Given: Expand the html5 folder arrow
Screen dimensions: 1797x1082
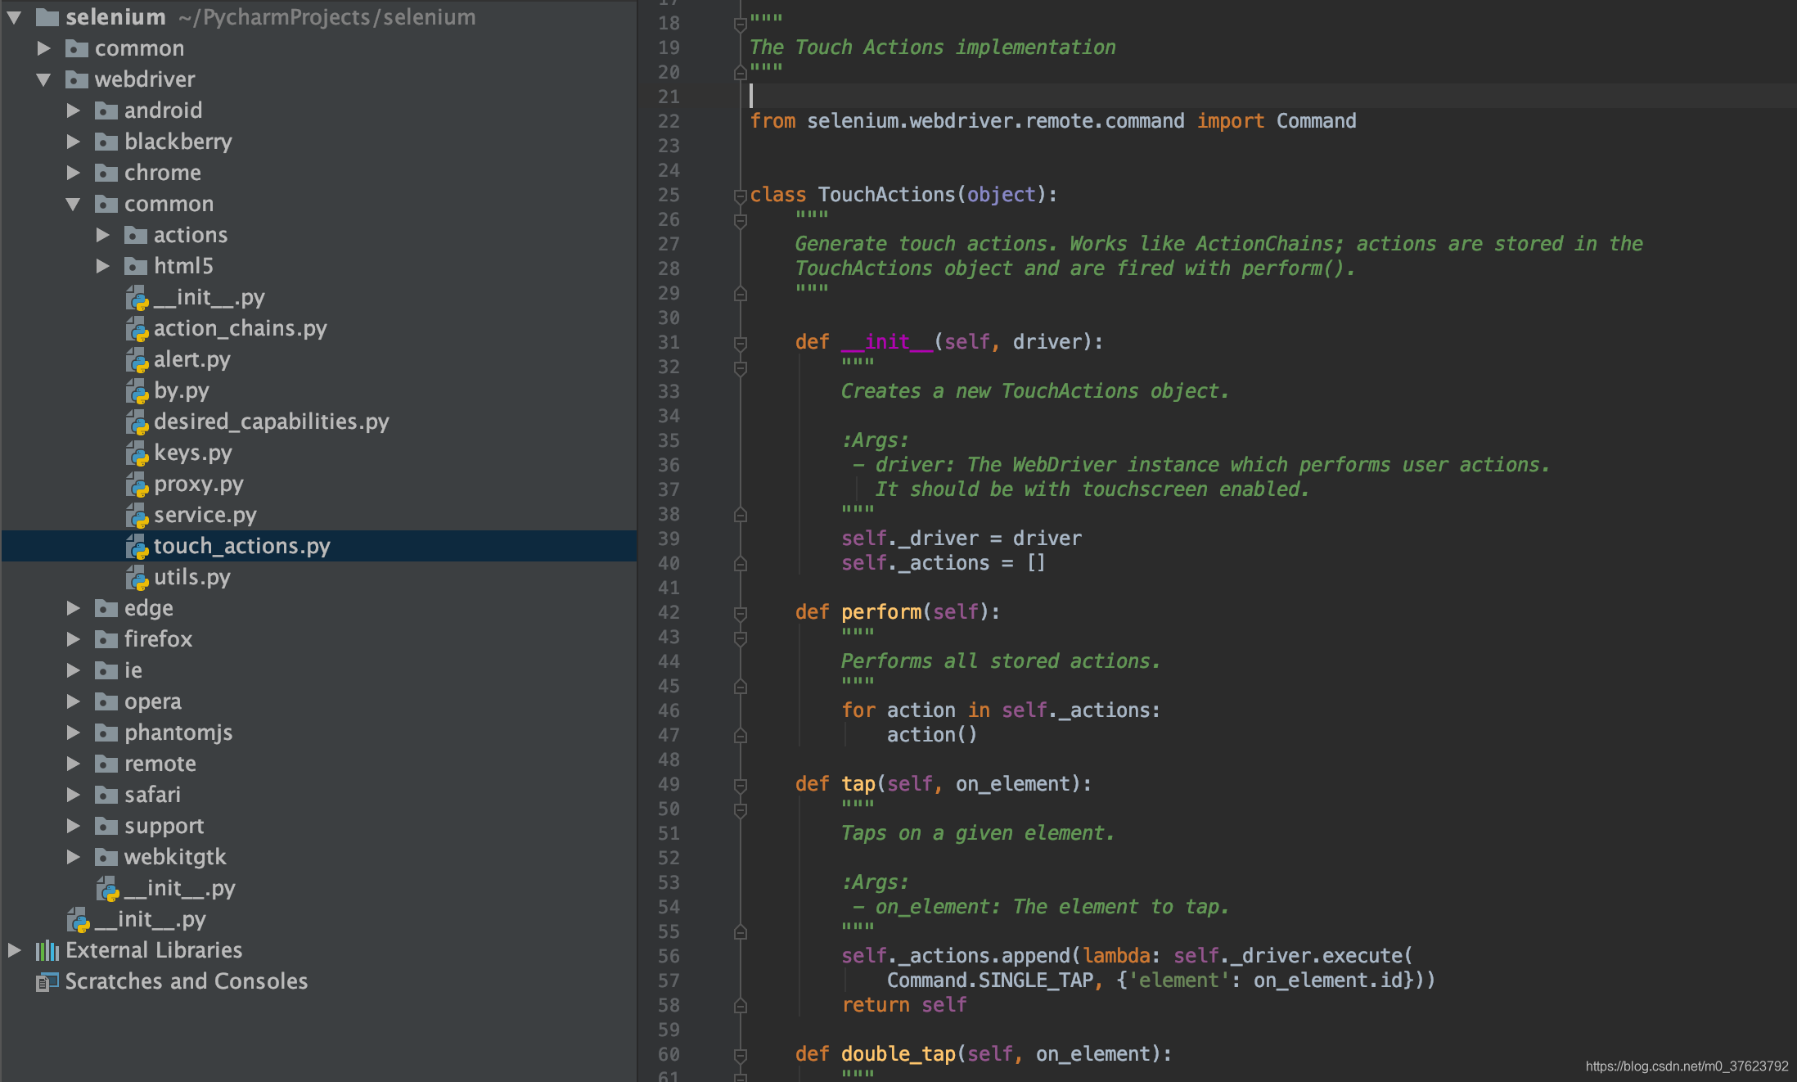Looking at the screenshot, I should (103, 266).
